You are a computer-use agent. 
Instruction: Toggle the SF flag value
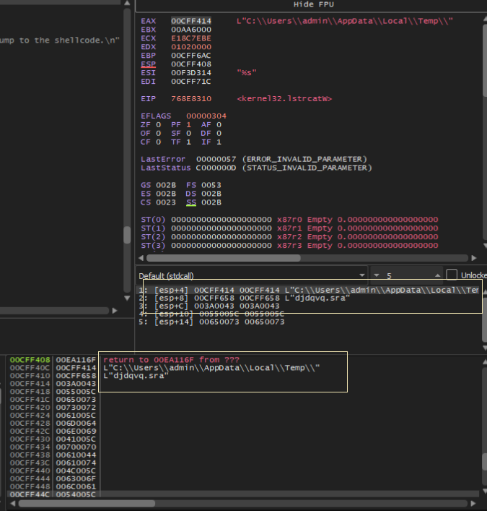click(x=189, y=133)
